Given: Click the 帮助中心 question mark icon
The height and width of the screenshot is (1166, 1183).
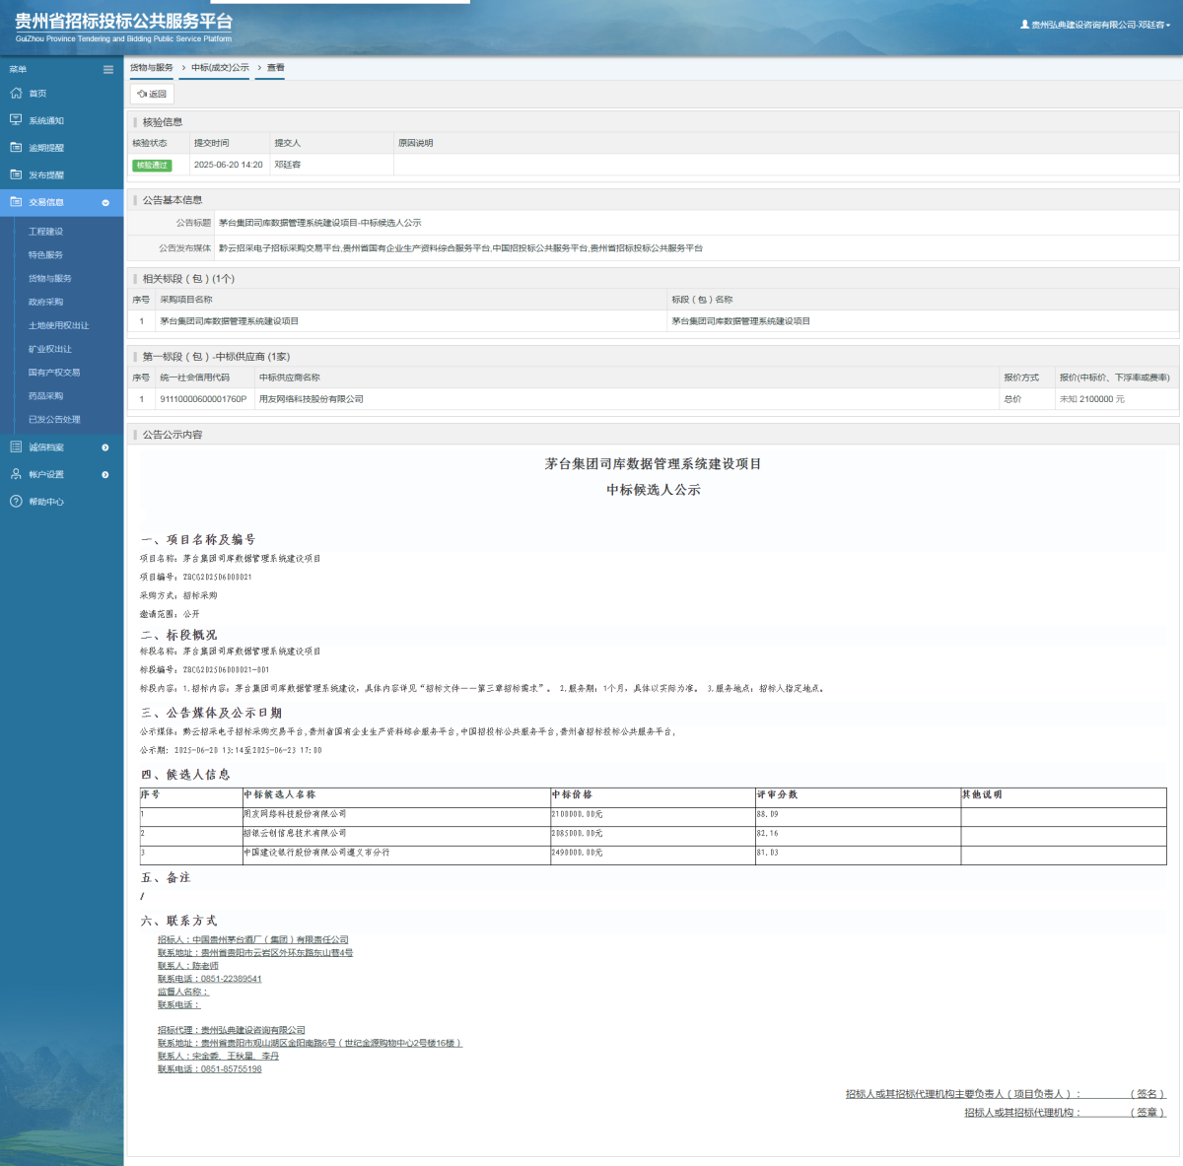Looking at the screenshot, I should click(16, 502).
